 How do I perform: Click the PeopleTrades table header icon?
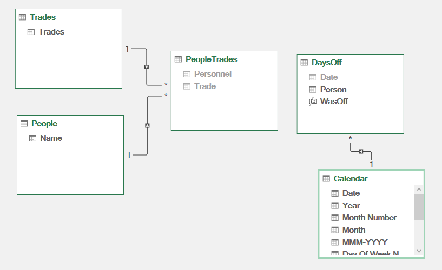pos(178,59)
